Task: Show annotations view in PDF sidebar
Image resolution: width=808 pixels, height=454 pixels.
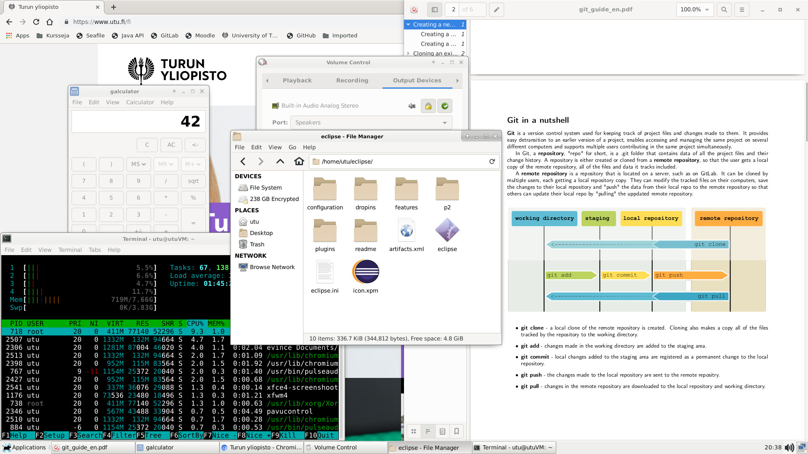Action: coord(442,431)
